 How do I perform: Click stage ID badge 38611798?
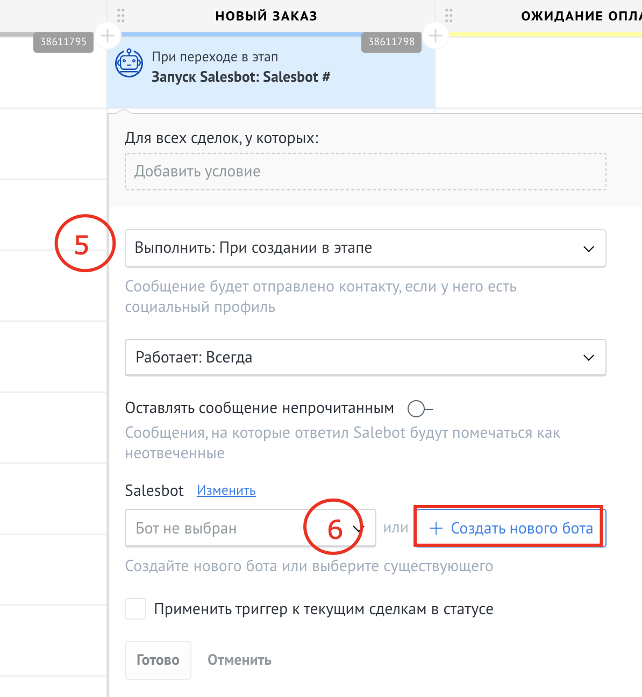tap(391, 42)
